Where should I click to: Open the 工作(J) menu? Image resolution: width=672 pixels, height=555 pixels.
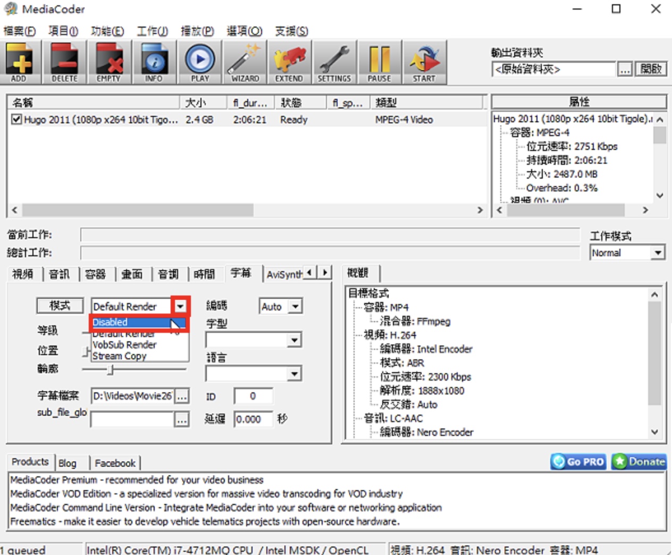coord(152,31)
